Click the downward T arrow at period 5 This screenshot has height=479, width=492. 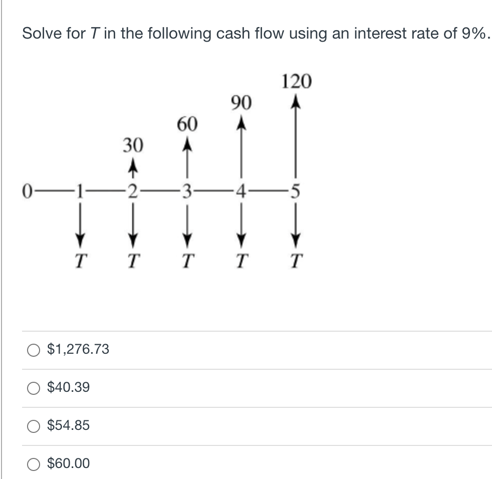297,220
